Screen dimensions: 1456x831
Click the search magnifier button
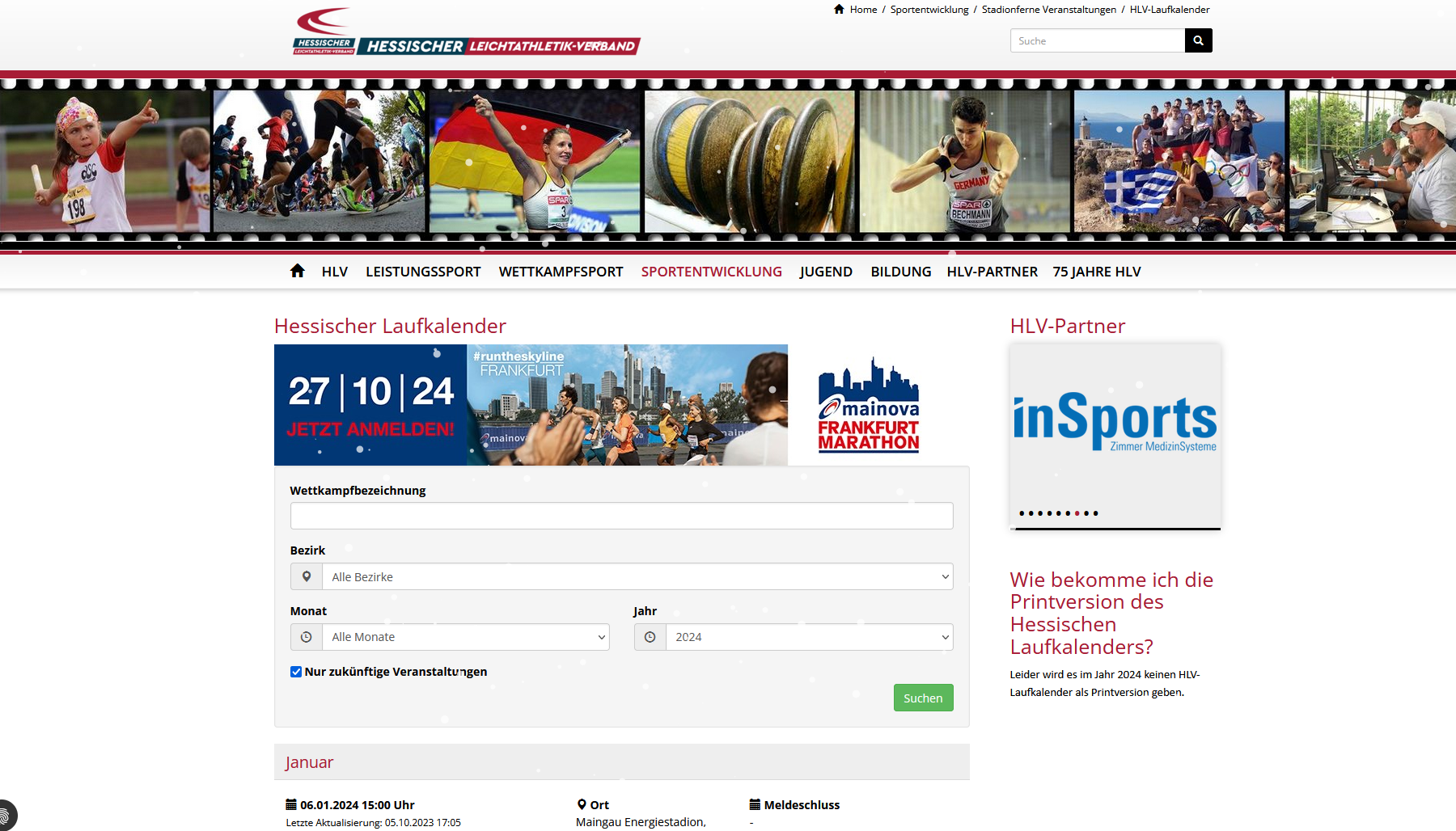point(1198,40)
